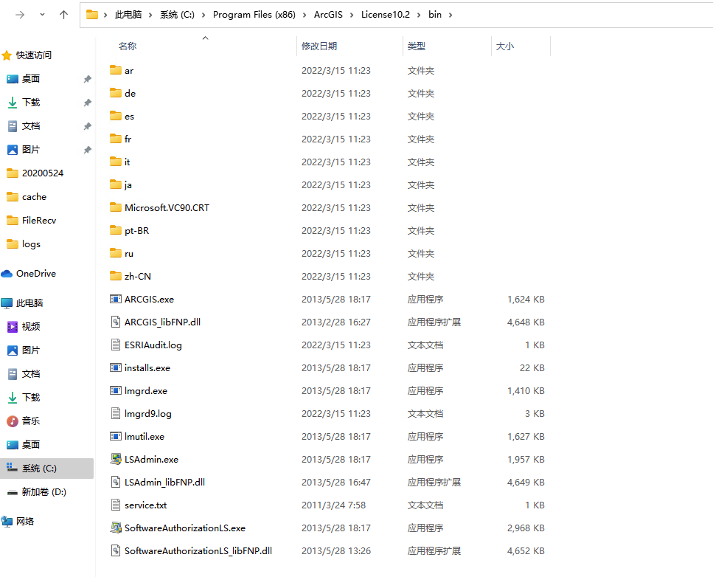Click the ARCGIS_libFNP.dll file icon
Viewport: 713px width, 577px height.
[115, 322]
